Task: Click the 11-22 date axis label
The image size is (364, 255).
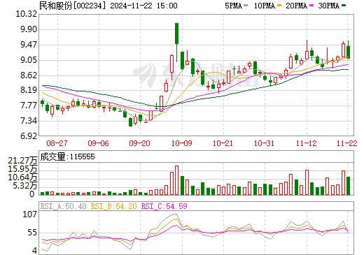Action: tap(347, 143)
